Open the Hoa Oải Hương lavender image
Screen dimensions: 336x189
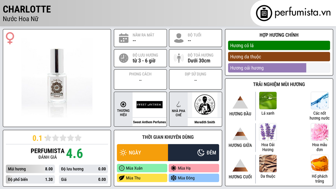click(x=268, y=132)
